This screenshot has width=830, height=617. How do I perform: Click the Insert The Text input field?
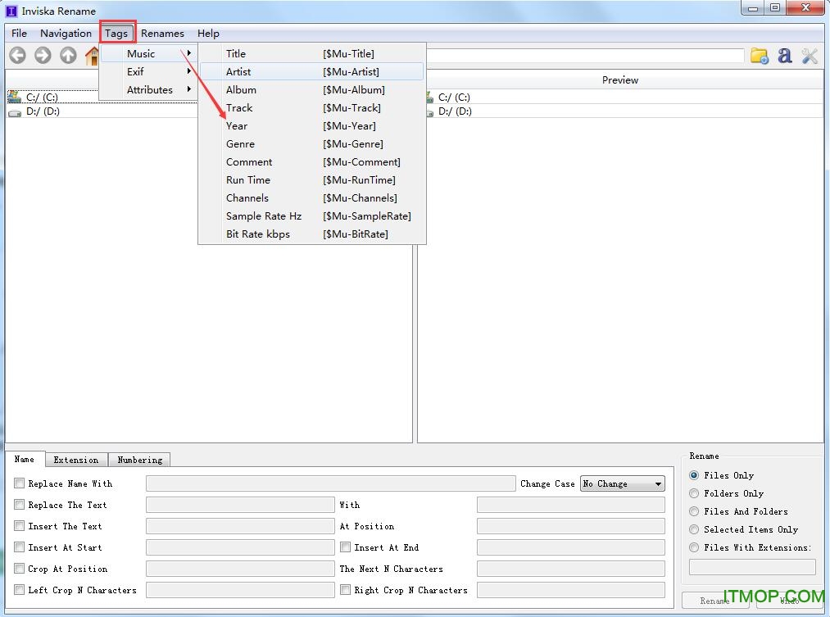pyautogui.click(x=240, y=526)
